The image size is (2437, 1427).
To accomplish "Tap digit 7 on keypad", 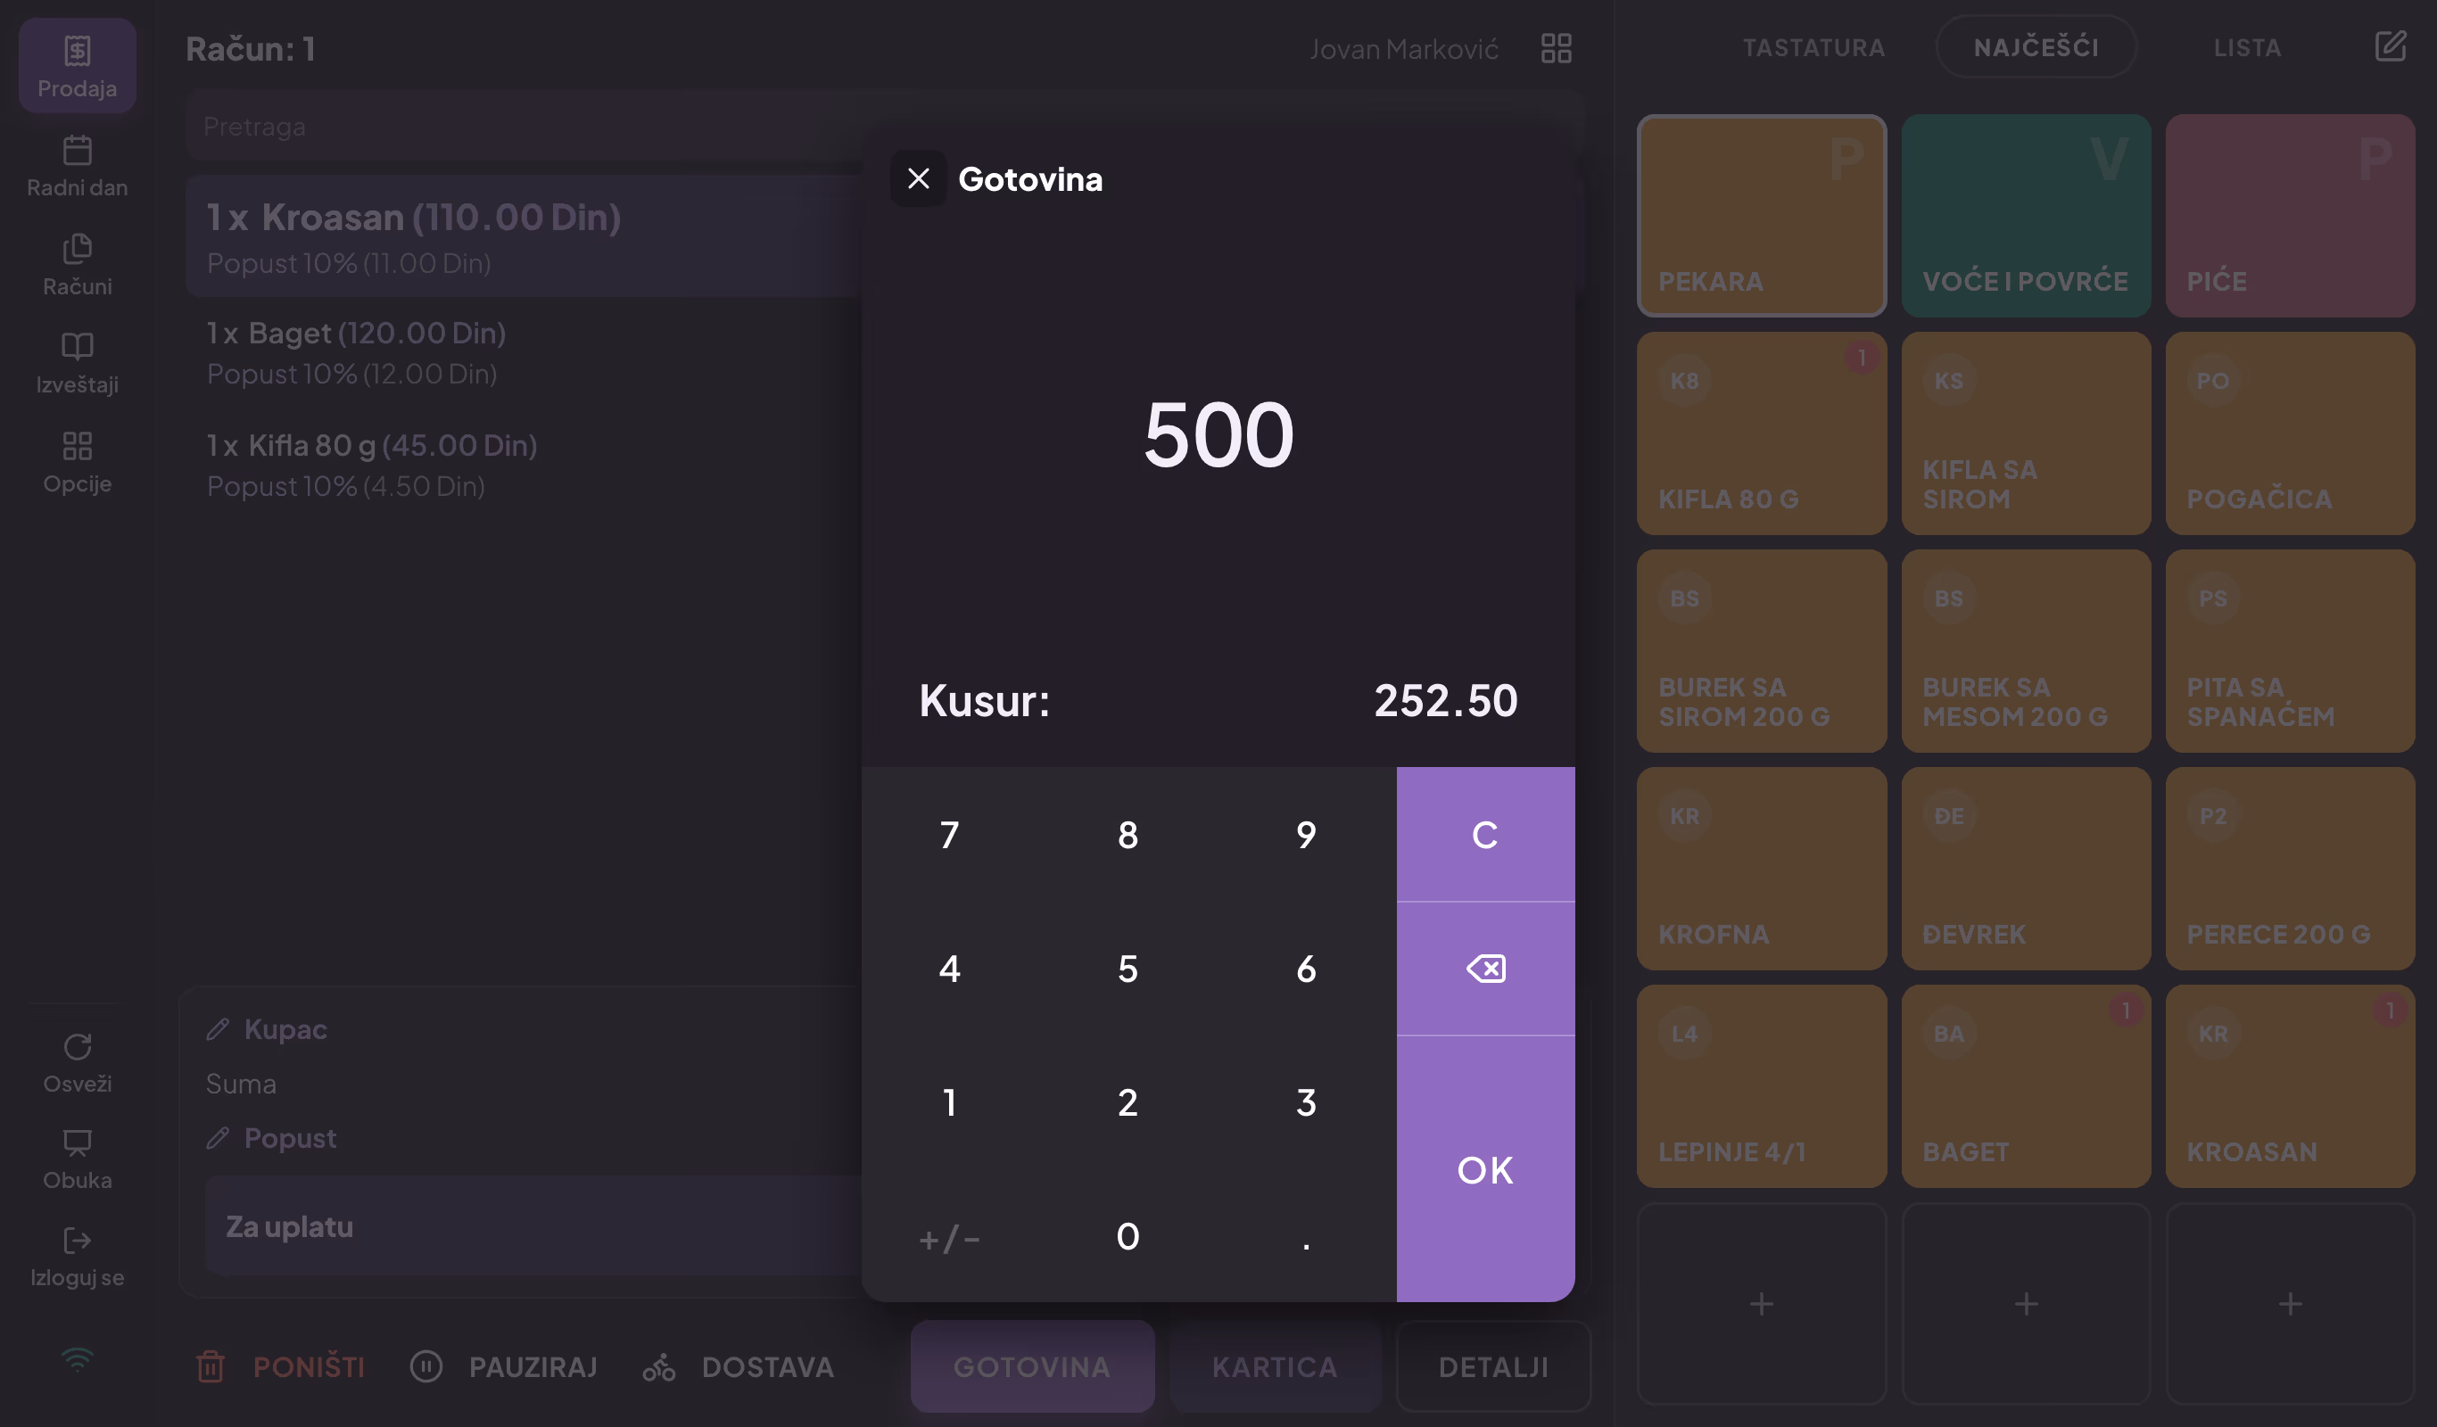I will 950,835.
